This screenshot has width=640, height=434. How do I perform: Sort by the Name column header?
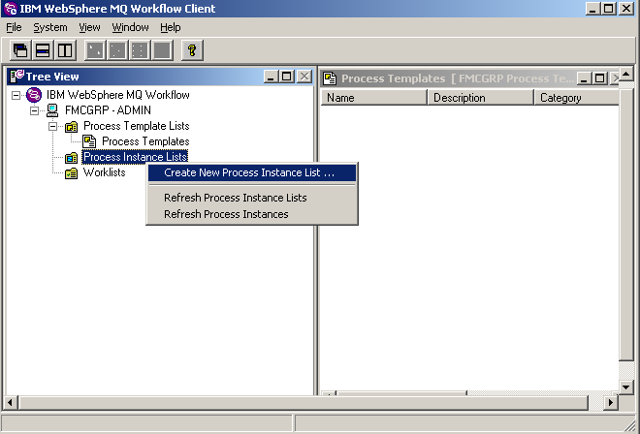point(374,98)
